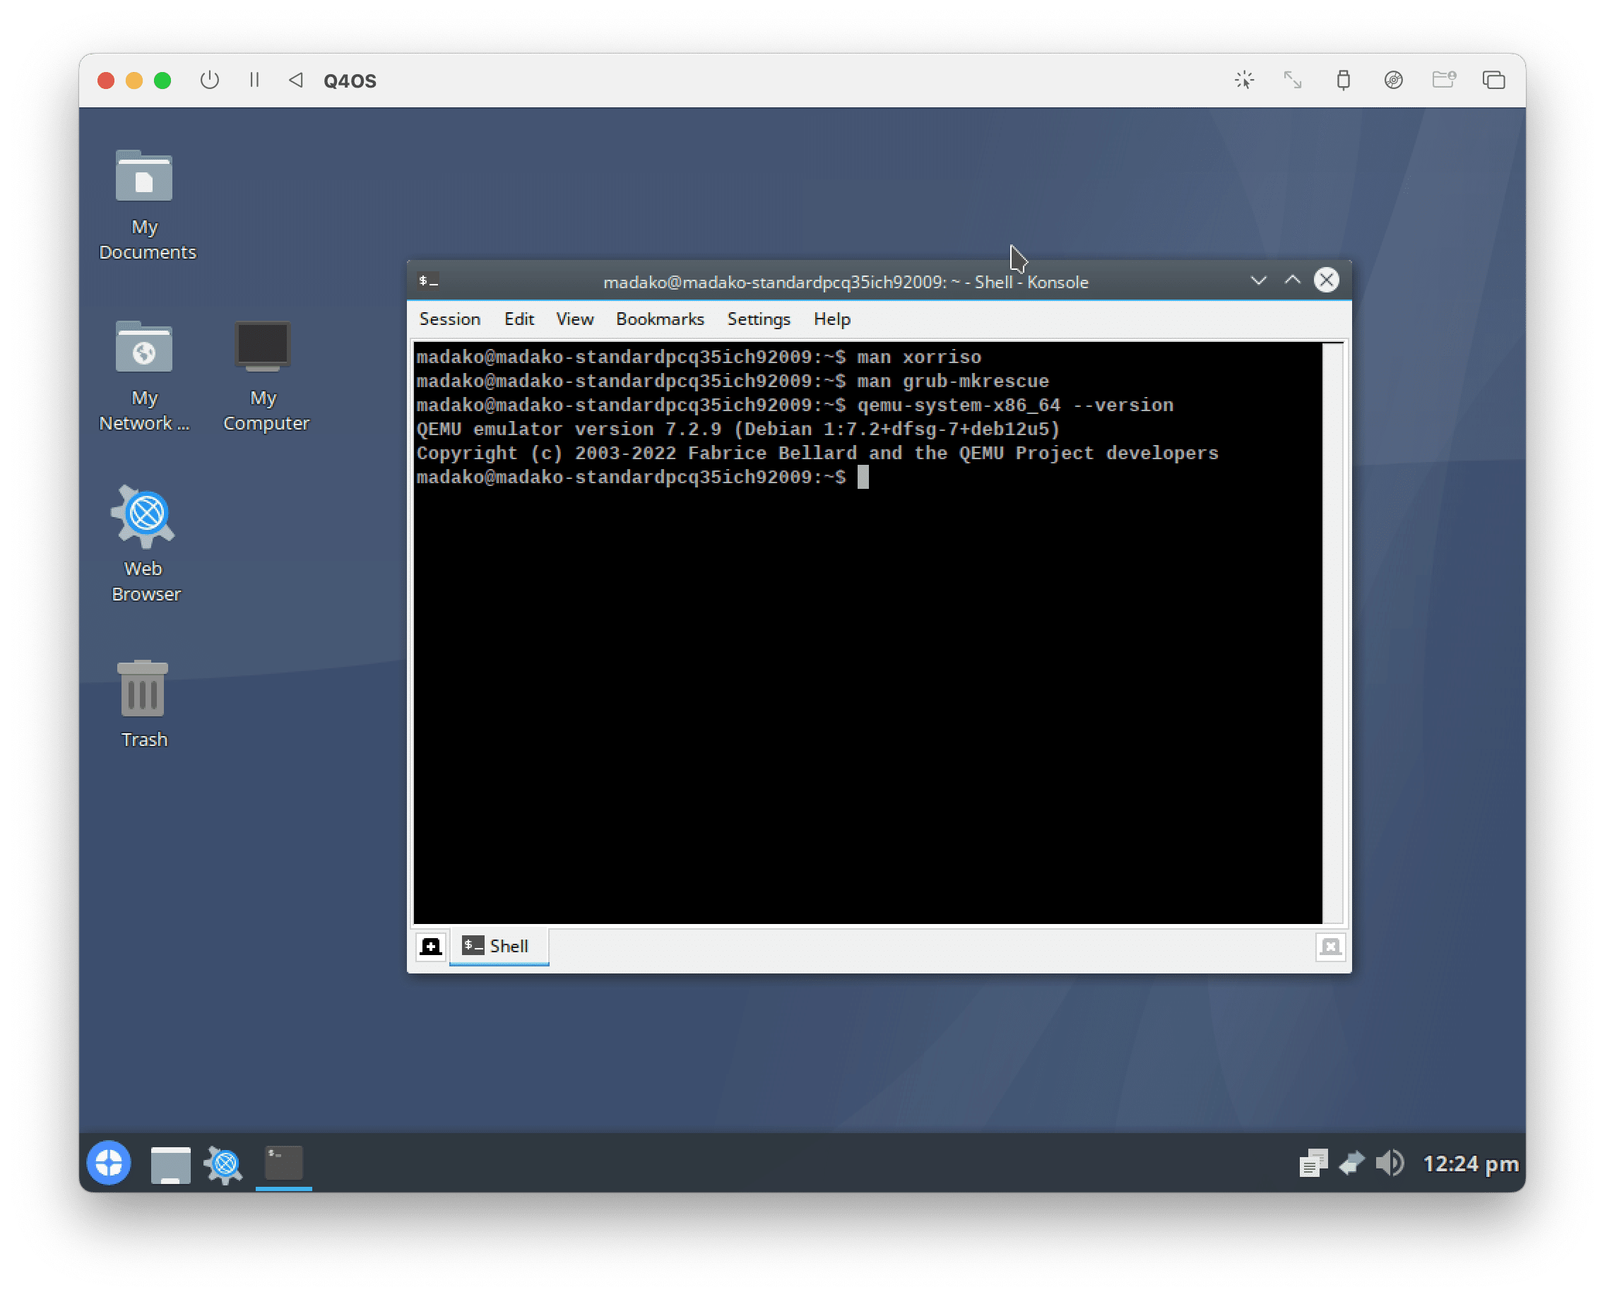Click the Q4OS title in VM toolbar

(350, 81)
